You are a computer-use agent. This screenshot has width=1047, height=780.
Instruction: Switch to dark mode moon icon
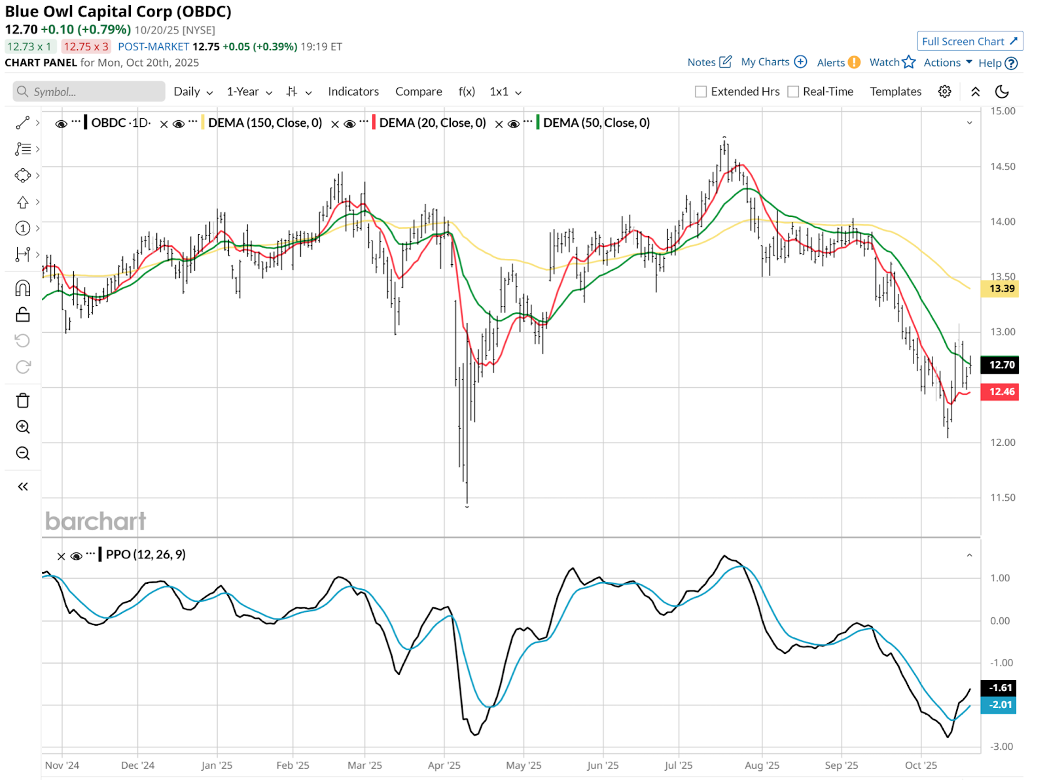(1002, 92)
